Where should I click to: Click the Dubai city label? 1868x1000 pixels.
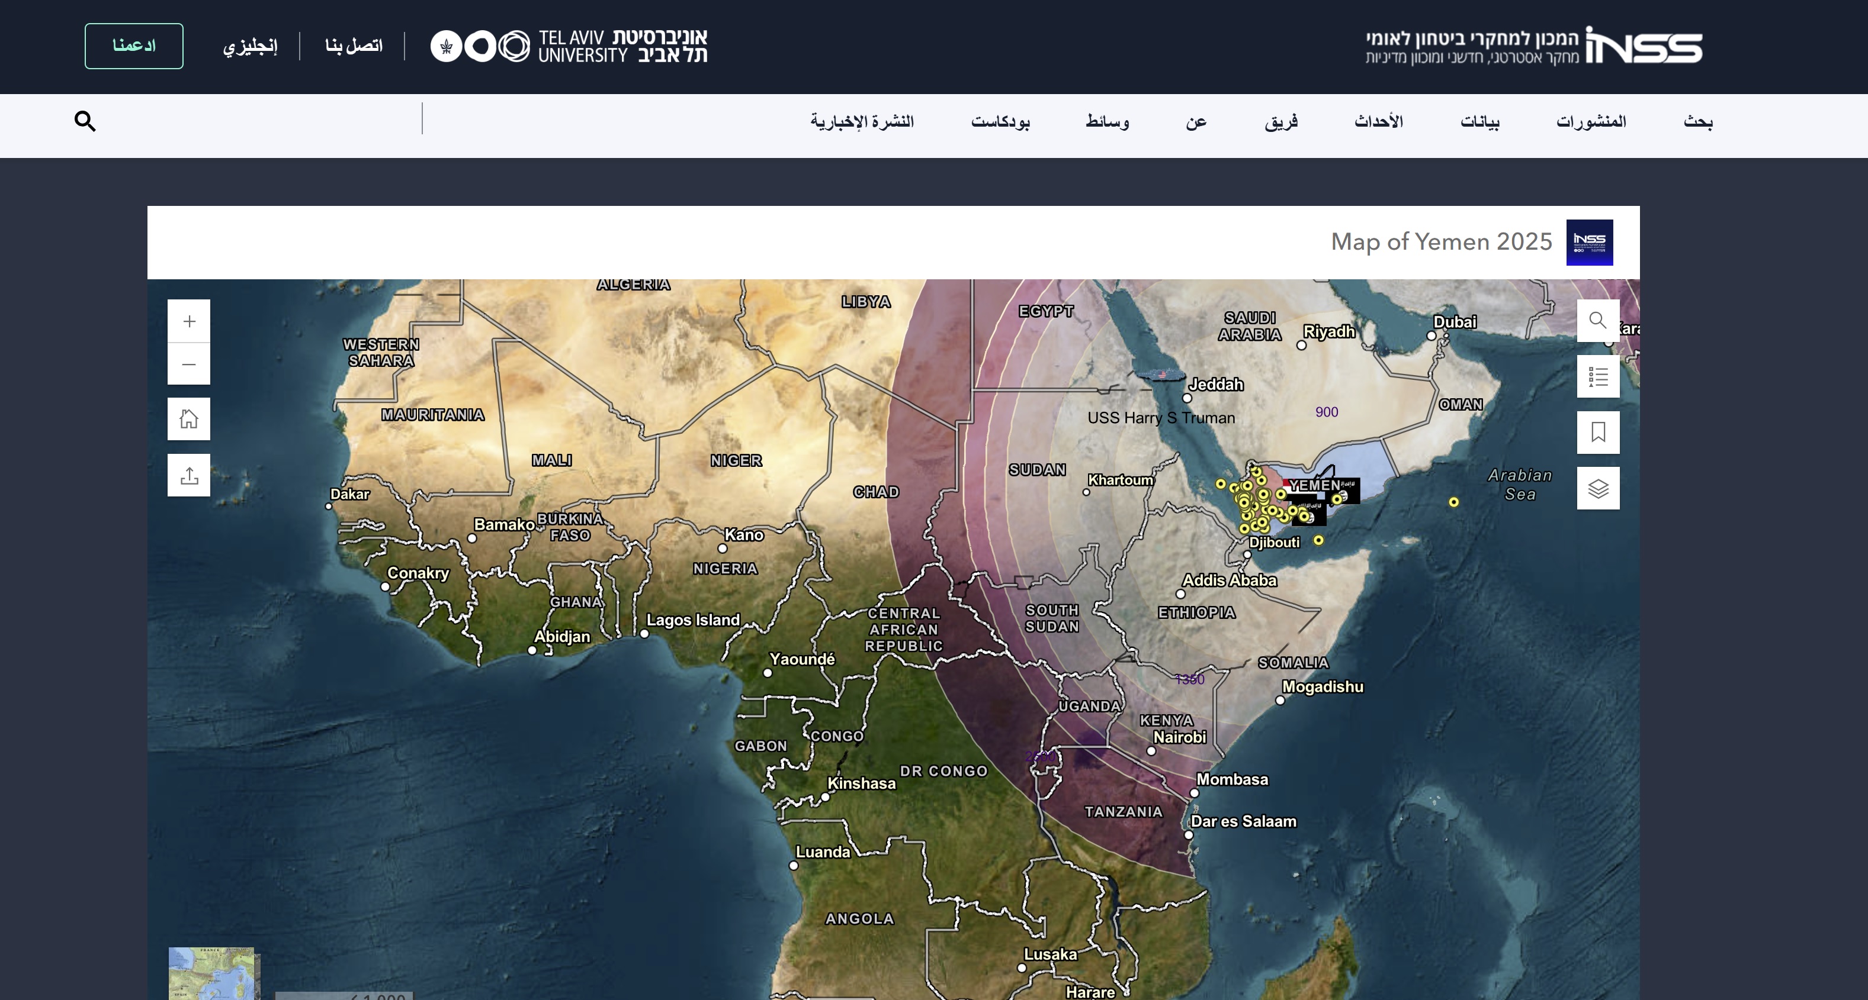pyautogui.click(x=1455, y=322)
